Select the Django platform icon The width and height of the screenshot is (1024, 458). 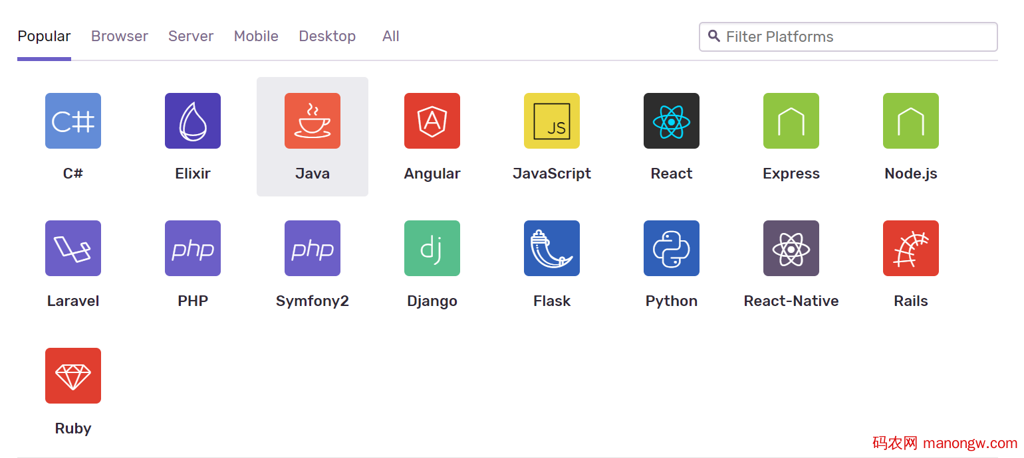[x=432, y=248]
